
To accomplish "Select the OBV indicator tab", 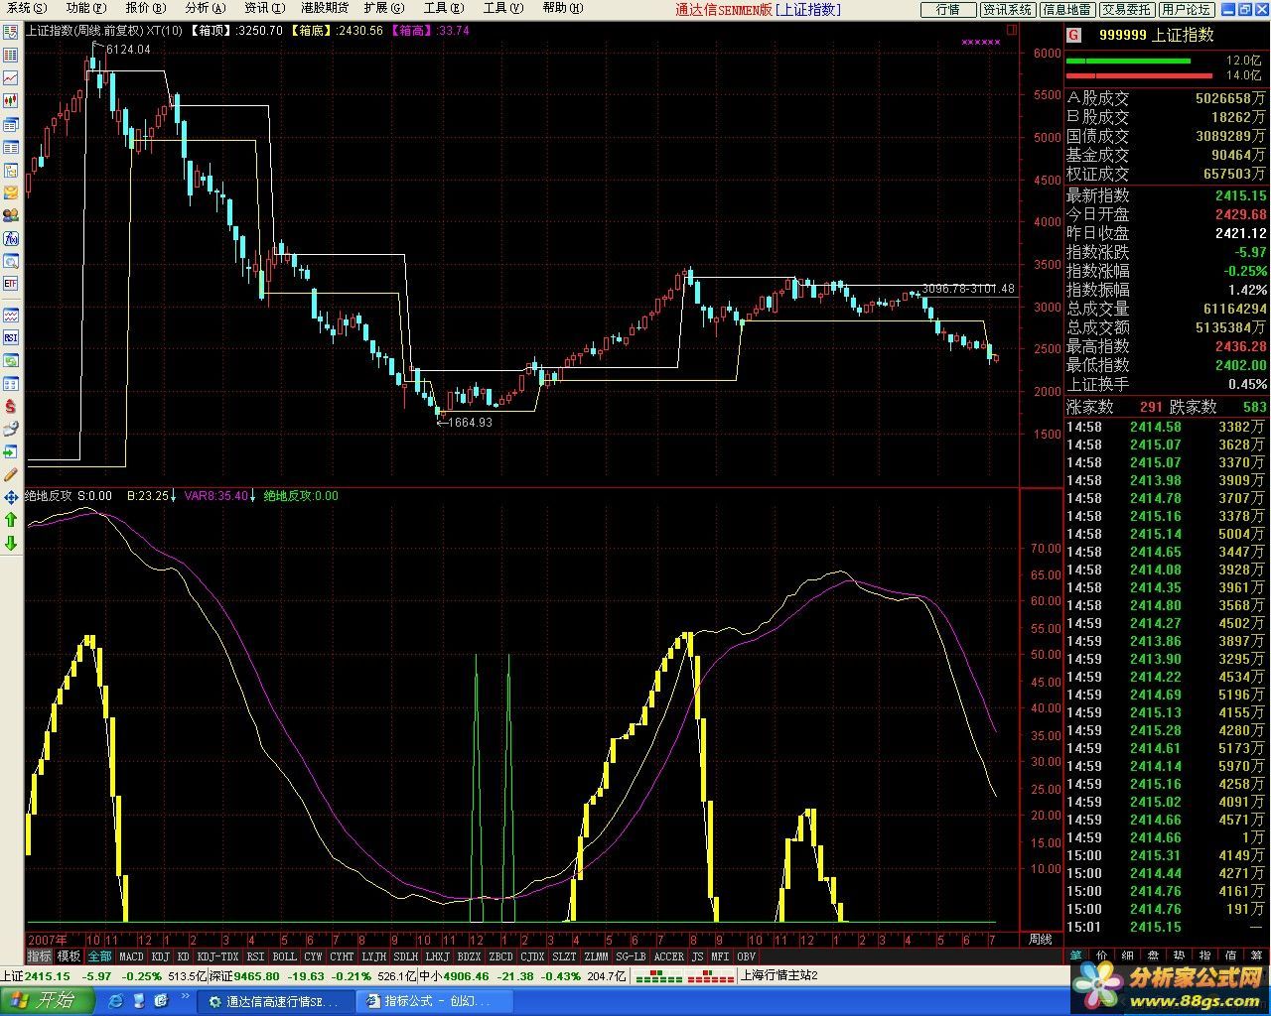I will tap(746, 956).
